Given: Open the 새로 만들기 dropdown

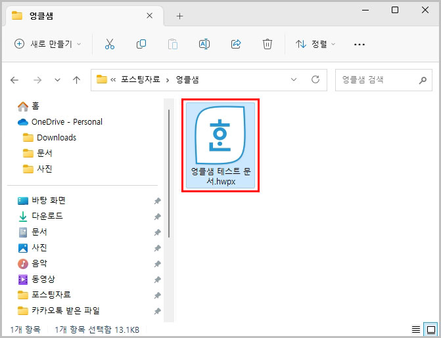Looking at the screenshot, I should (48, 44).
